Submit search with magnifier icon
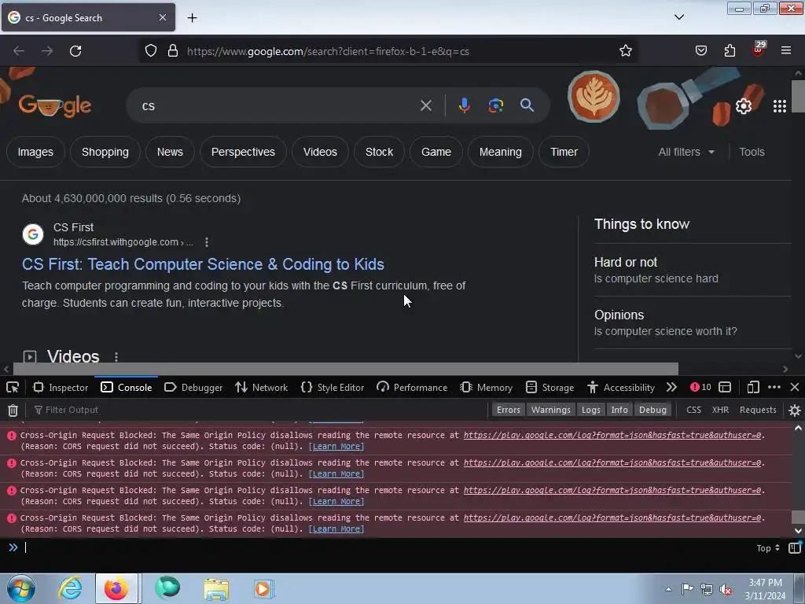The width and height of the screenshot is (805, 604). 527,105
